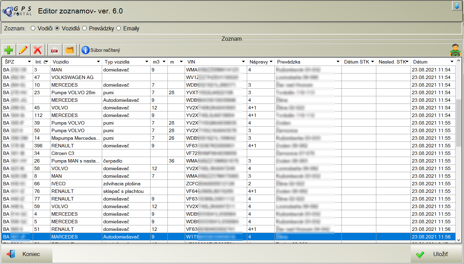Click the Súbor načítaný status text
Viewport: 464px width, 264px height.
click(105, 50)
